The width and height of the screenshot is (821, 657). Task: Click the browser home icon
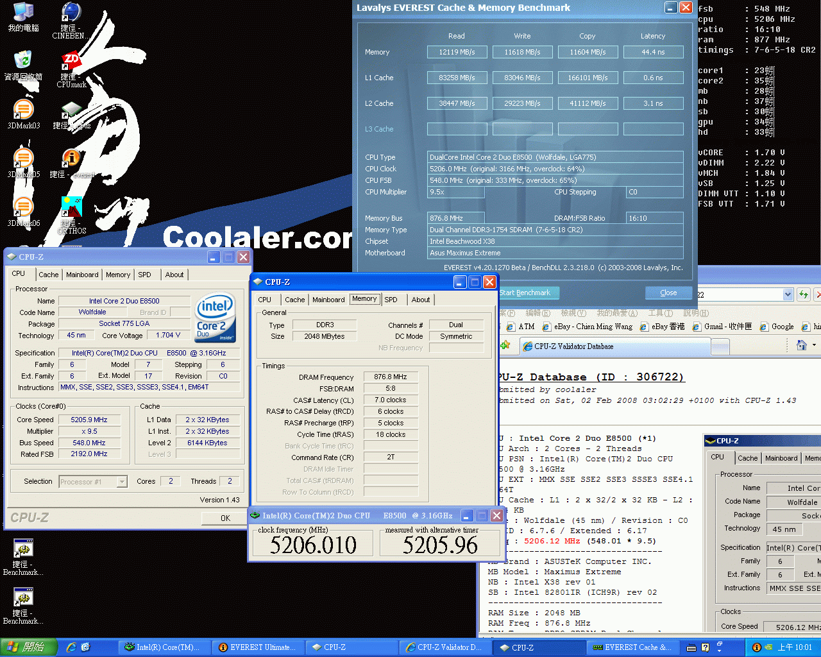(x=801, y=345)
